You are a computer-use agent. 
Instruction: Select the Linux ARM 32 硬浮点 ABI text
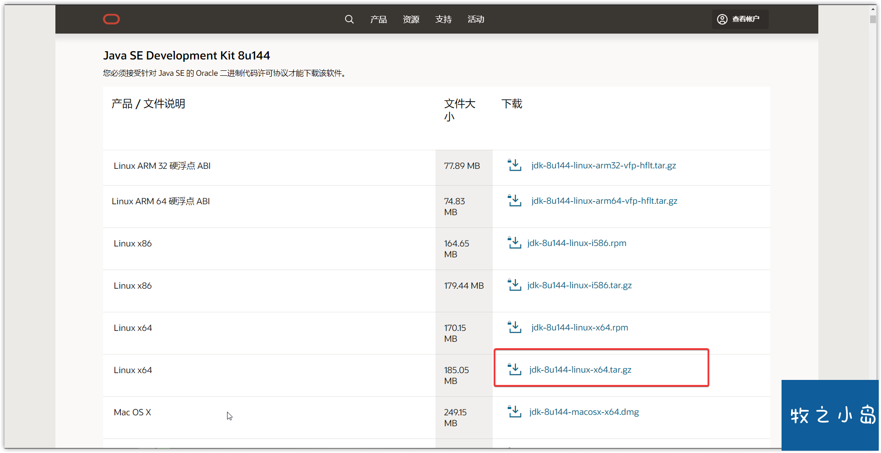click(162, 166)
